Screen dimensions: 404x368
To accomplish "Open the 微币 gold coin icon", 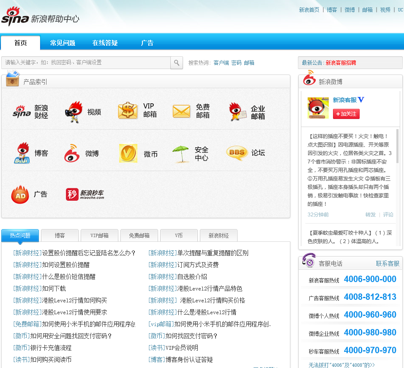I will point(128,153).
